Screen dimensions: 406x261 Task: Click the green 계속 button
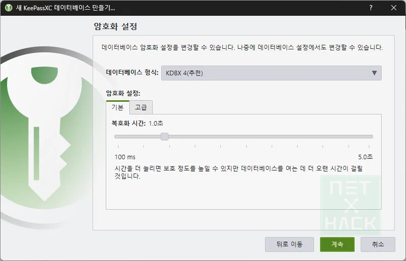pos(337,244)
